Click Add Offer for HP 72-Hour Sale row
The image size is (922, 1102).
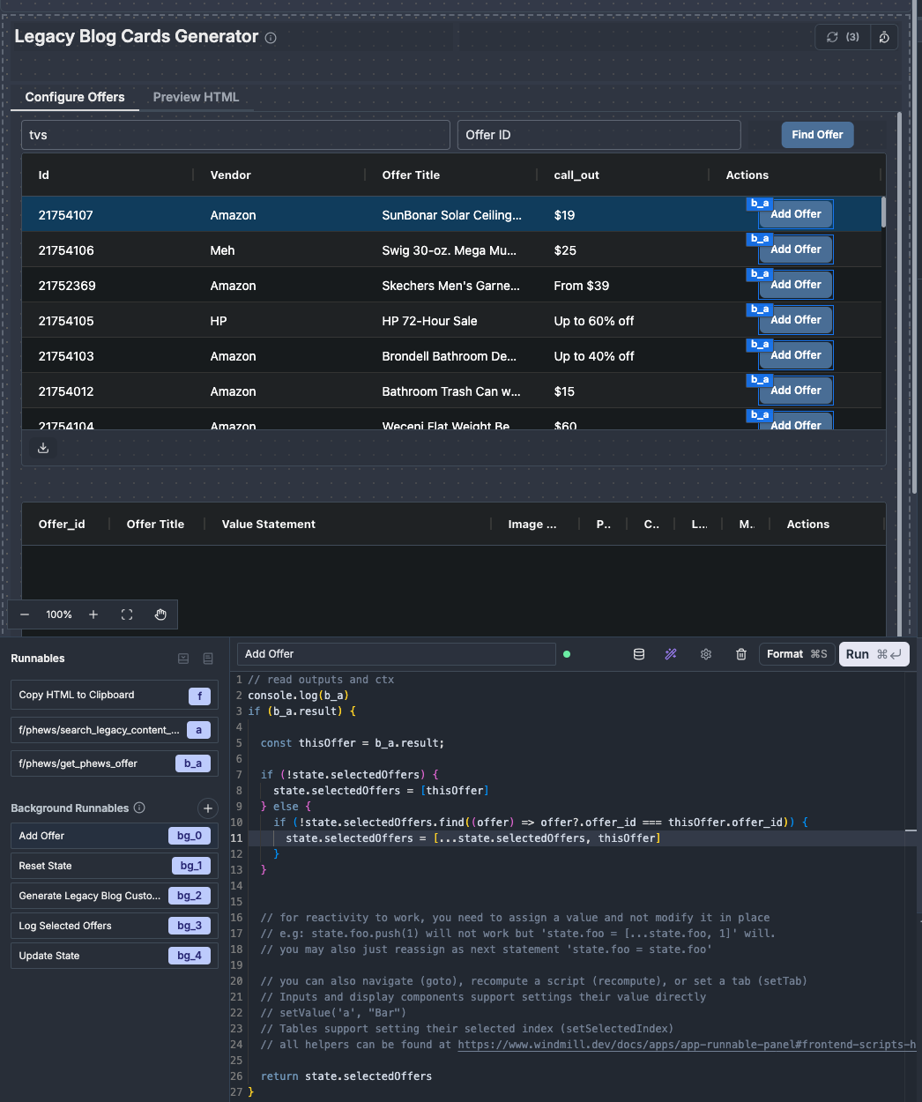796,320
